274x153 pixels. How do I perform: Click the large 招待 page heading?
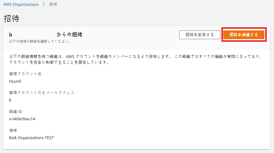coord(12,19)
